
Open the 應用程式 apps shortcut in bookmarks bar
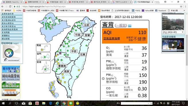pos(6,11)
